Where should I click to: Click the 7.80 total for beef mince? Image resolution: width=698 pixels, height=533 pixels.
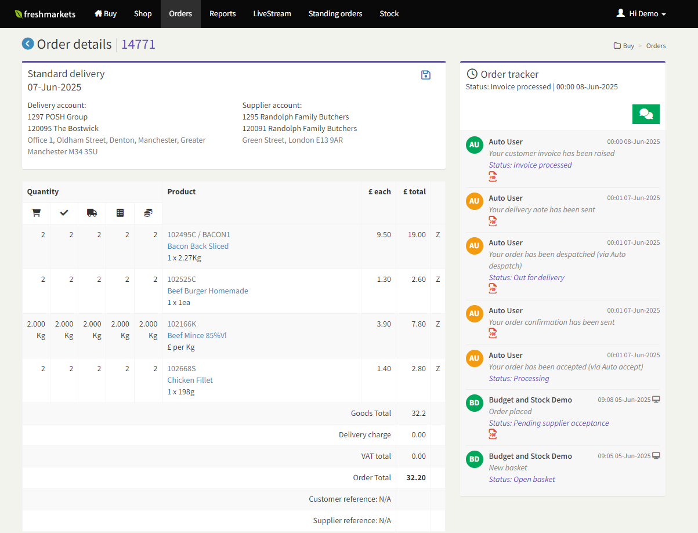418,324
